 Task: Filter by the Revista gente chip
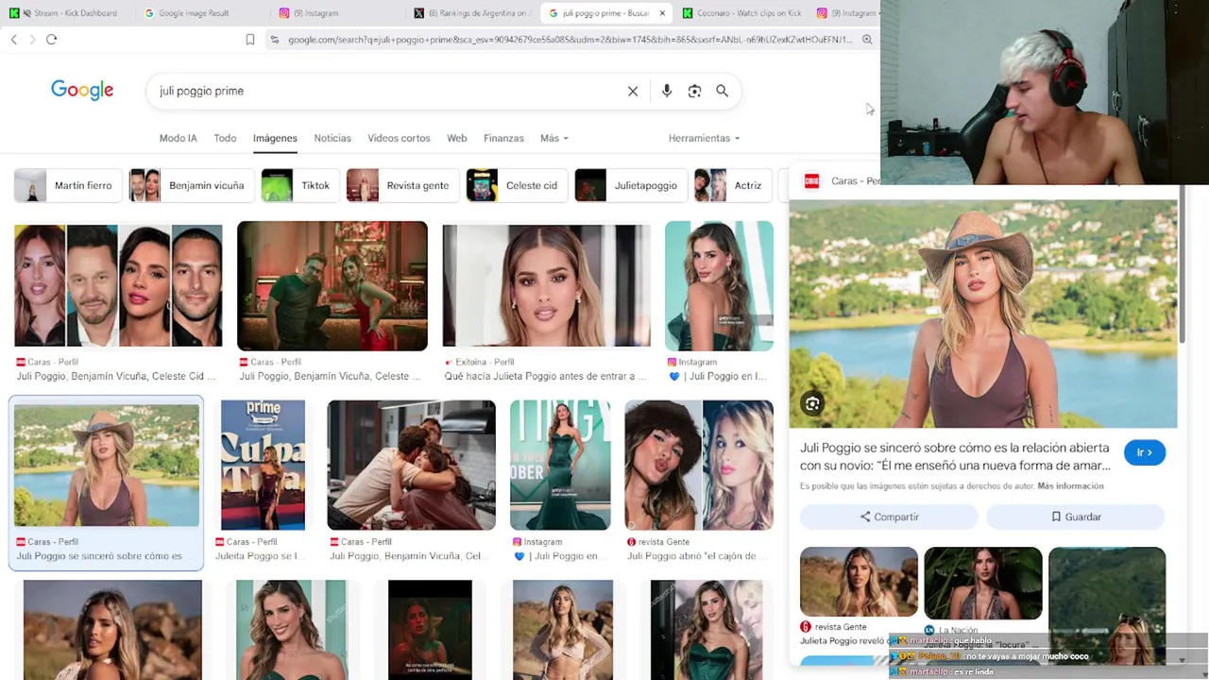point(401,185)
